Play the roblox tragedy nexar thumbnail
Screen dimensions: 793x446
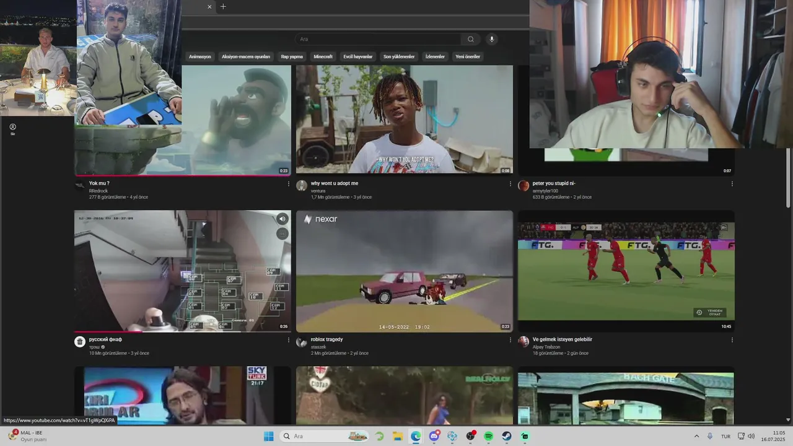click(405, 271)
